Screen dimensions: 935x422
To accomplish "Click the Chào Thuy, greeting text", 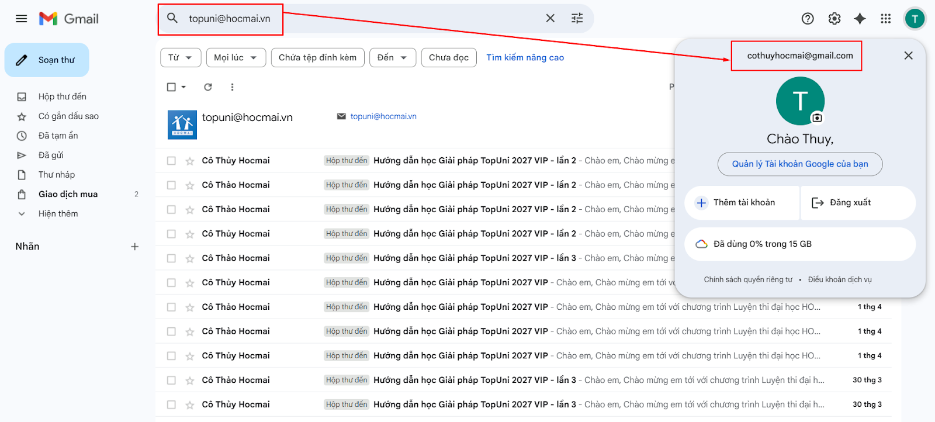I will (x=800, y=139).
